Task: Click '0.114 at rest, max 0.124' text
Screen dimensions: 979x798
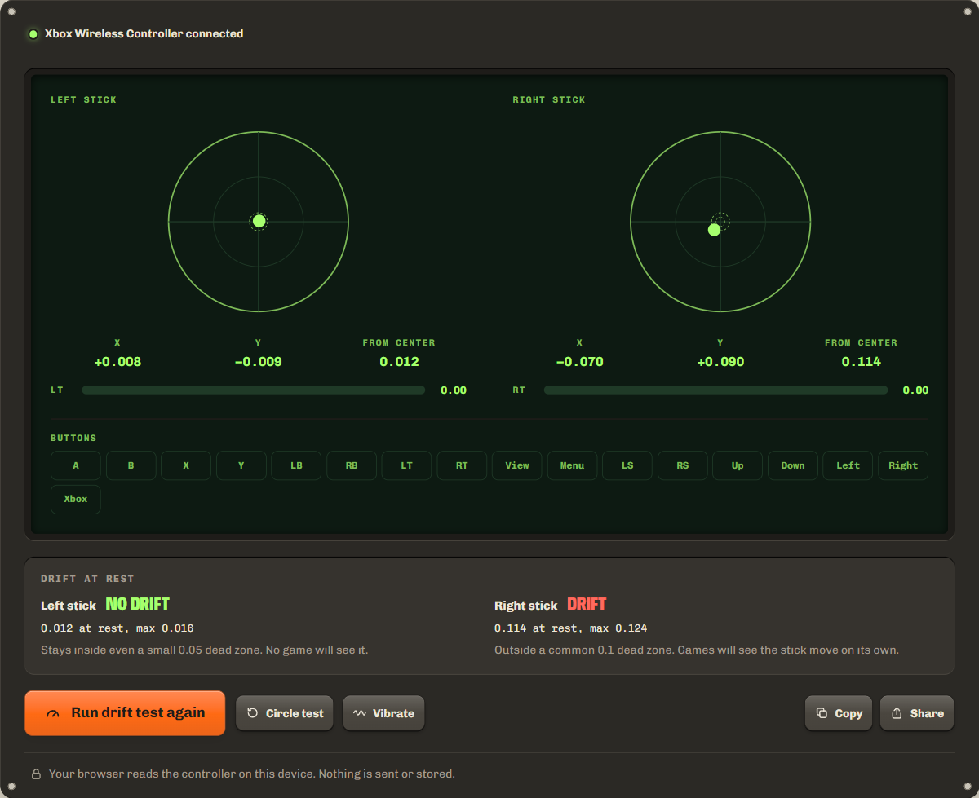Action: (571, 628)
